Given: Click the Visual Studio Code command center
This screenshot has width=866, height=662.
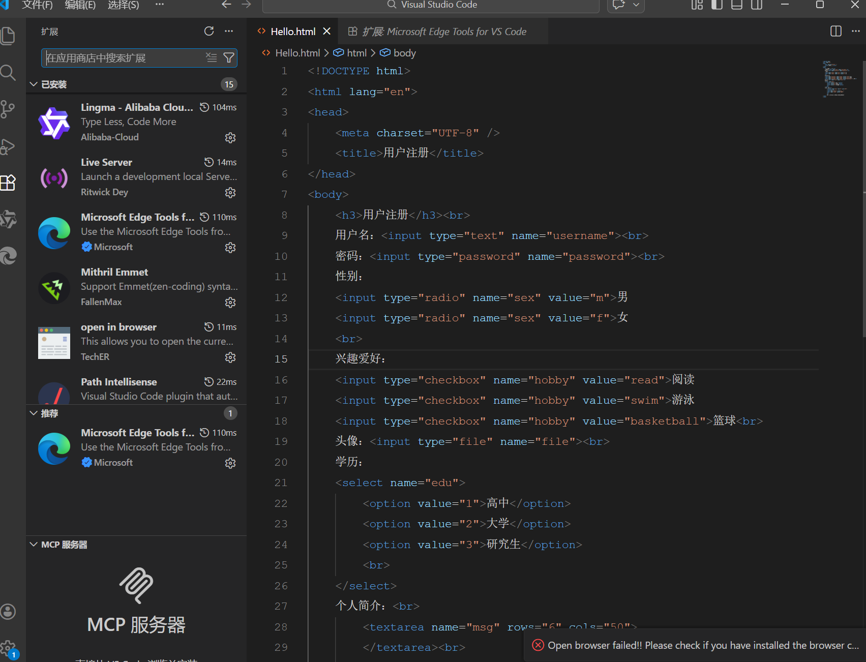Looking at the screenshot, I should point(431,5).
